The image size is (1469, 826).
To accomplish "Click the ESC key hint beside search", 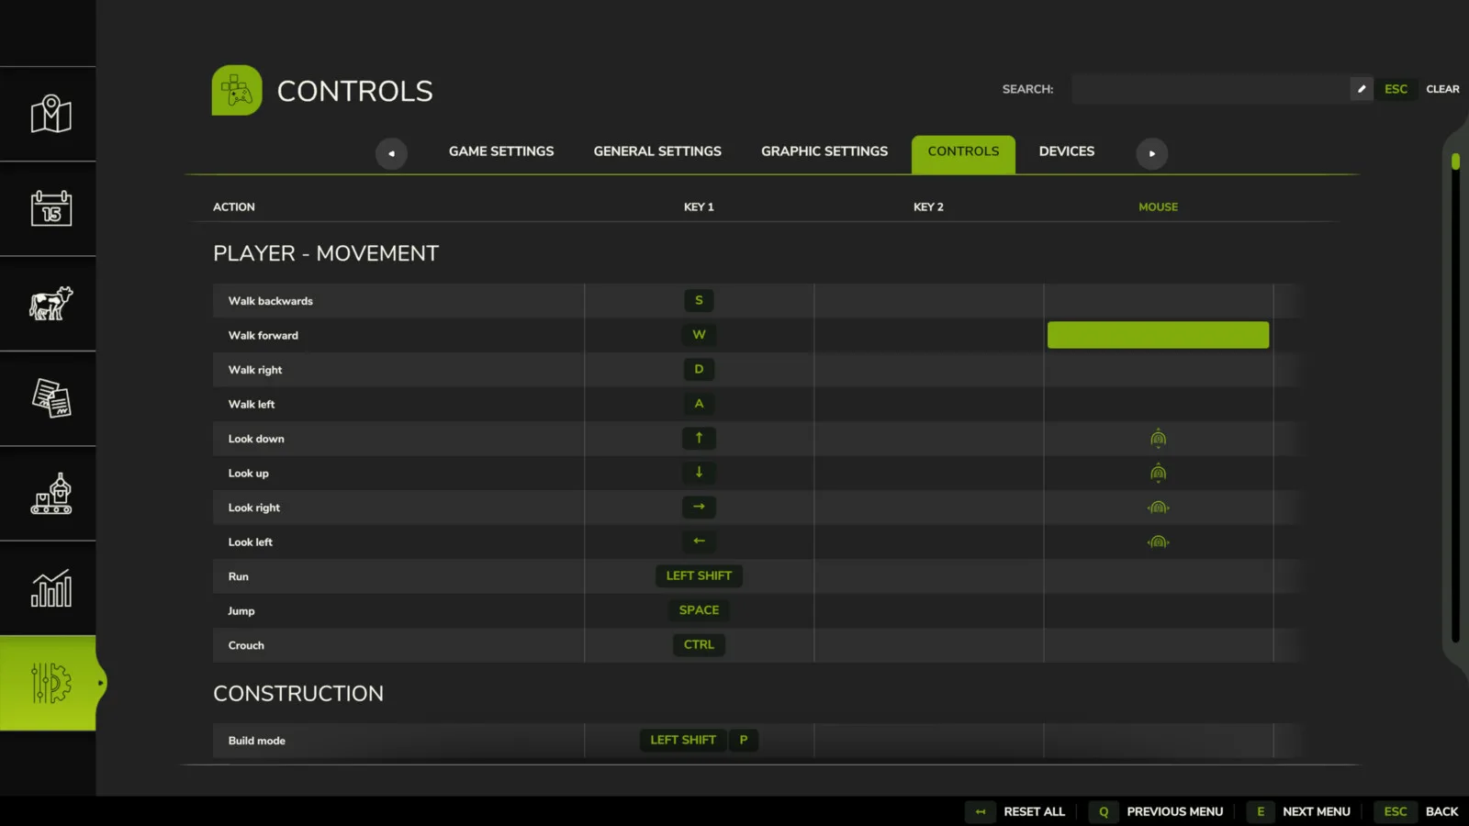I will tap(1396, 89).
